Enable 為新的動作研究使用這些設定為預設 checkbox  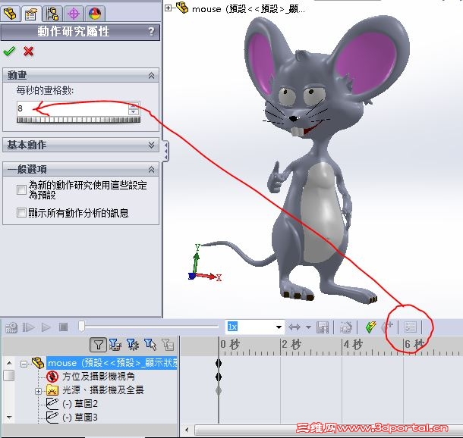click(21, 189)
